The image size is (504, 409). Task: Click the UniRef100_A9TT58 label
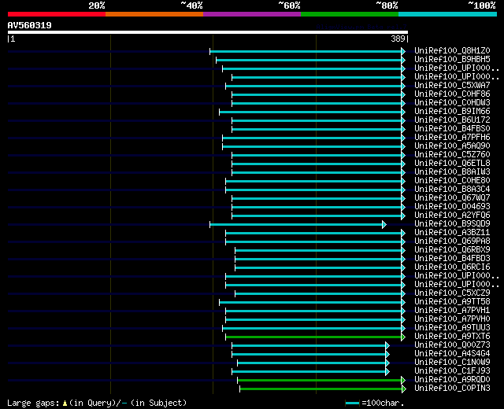pyautogui.click(x=452, y=302)
